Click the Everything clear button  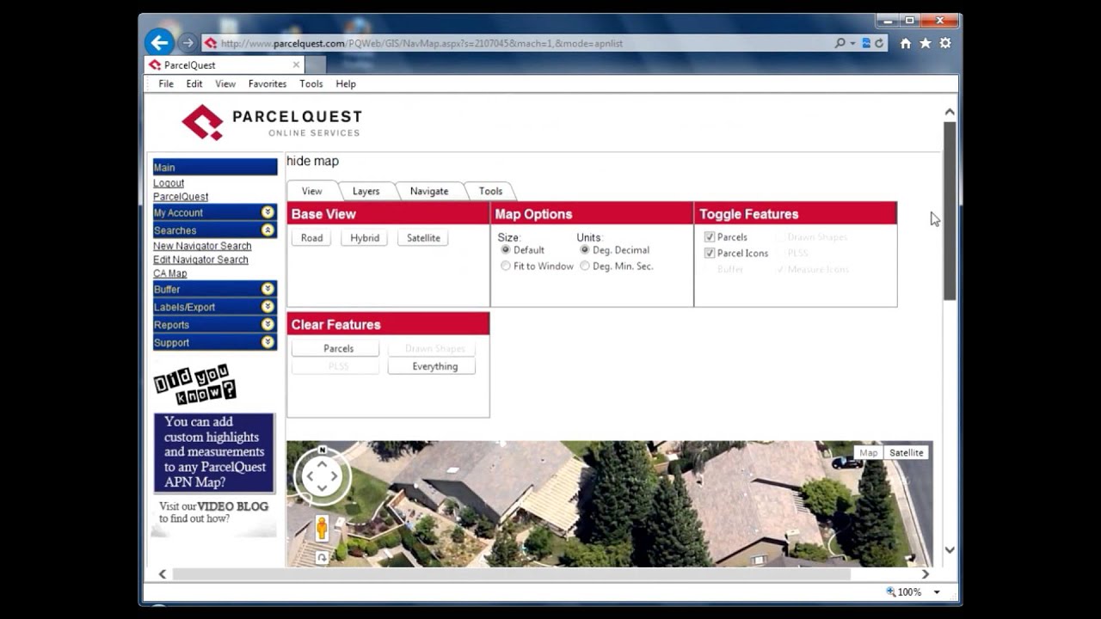pos(432,366)
